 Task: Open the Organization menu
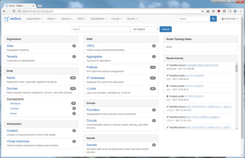(x=34, y=19)
